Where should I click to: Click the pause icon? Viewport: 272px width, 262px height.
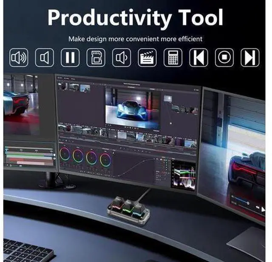point(70,57)
